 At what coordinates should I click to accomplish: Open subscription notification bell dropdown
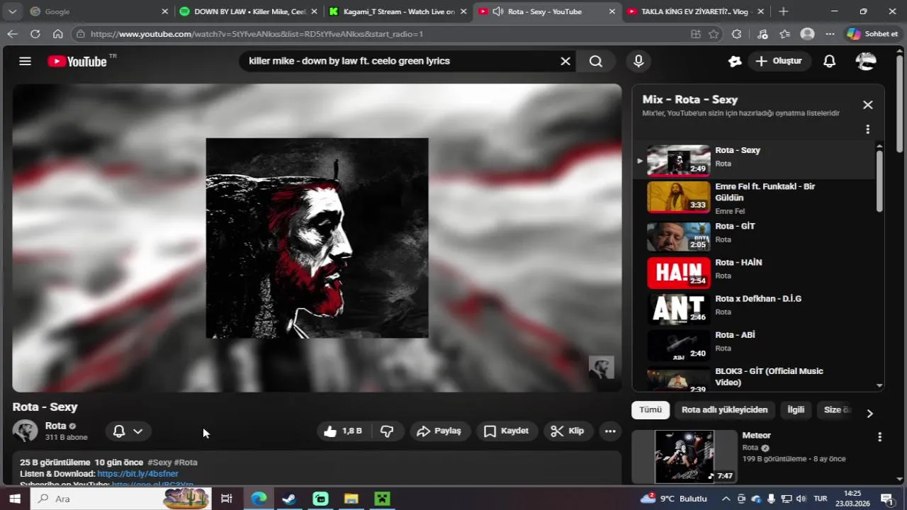(x=128, y=431)
